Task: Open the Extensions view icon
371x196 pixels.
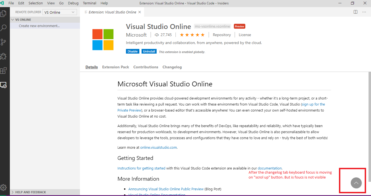Action: pos(4,71)
